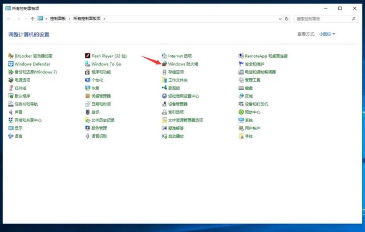The width and height of the screenshot is (365, 232).
Task: Open 程序和功能 programs and features
Action: 98,72
